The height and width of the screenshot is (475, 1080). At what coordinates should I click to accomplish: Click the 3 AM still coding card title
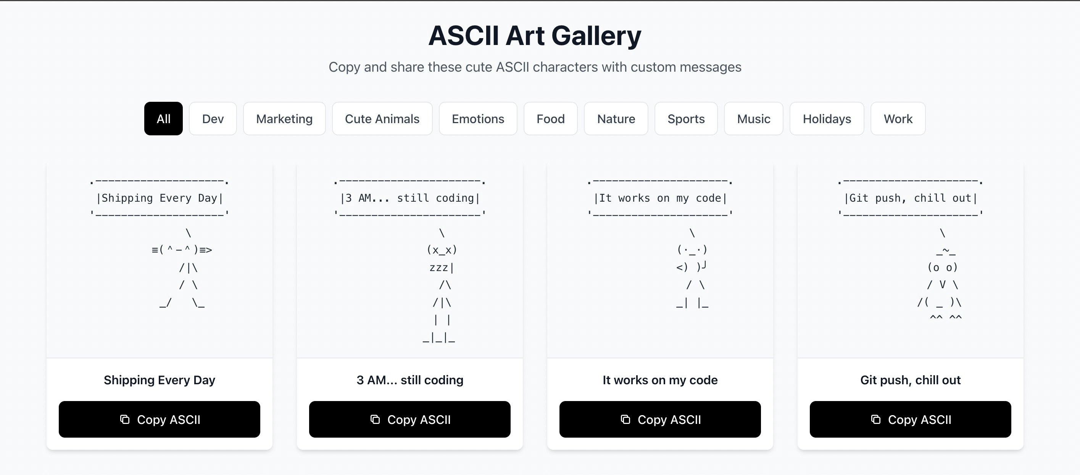click(x=409, y=380)
